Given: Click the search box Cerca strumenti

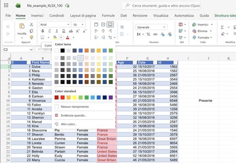Looking at the screenshot, I should [161, 6].
